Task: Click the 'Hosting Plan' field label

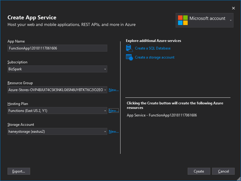Action: 18,104
